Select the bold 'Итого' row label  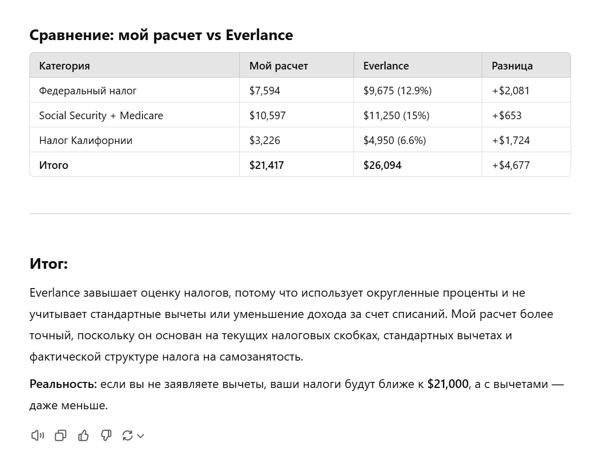pyautogui.click(x=54, y=165)
